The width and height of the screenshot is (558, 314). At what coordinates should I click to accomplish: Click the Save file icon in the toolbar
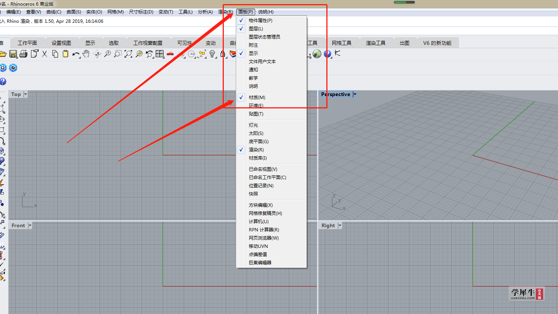tap(13, 54)
